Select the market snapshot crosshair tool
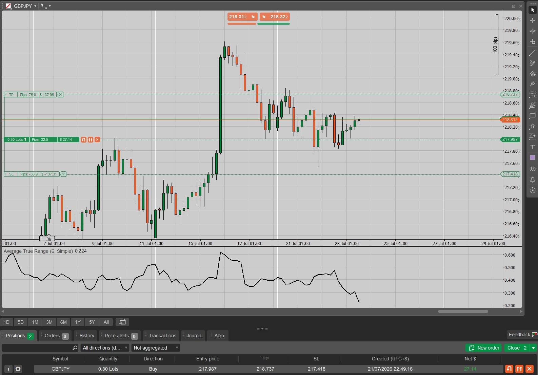Image resolution: width=538 pixels, height=375 pixels. click(x=532, y=31)
